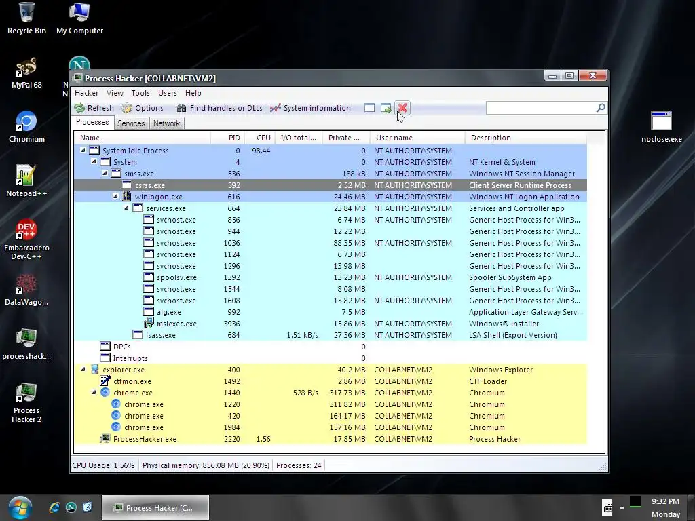
Task: Click Processes: 24 status bar entry
Action: (299, 465)
